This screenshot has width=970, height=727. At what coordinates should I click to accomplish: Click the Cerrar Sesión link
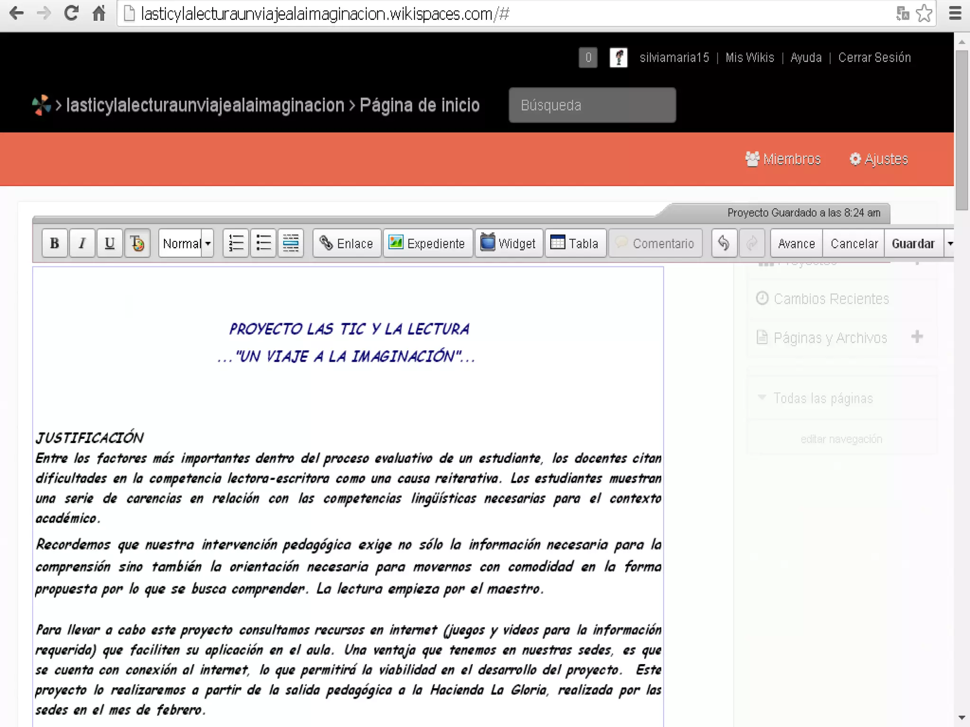[874, 58]
